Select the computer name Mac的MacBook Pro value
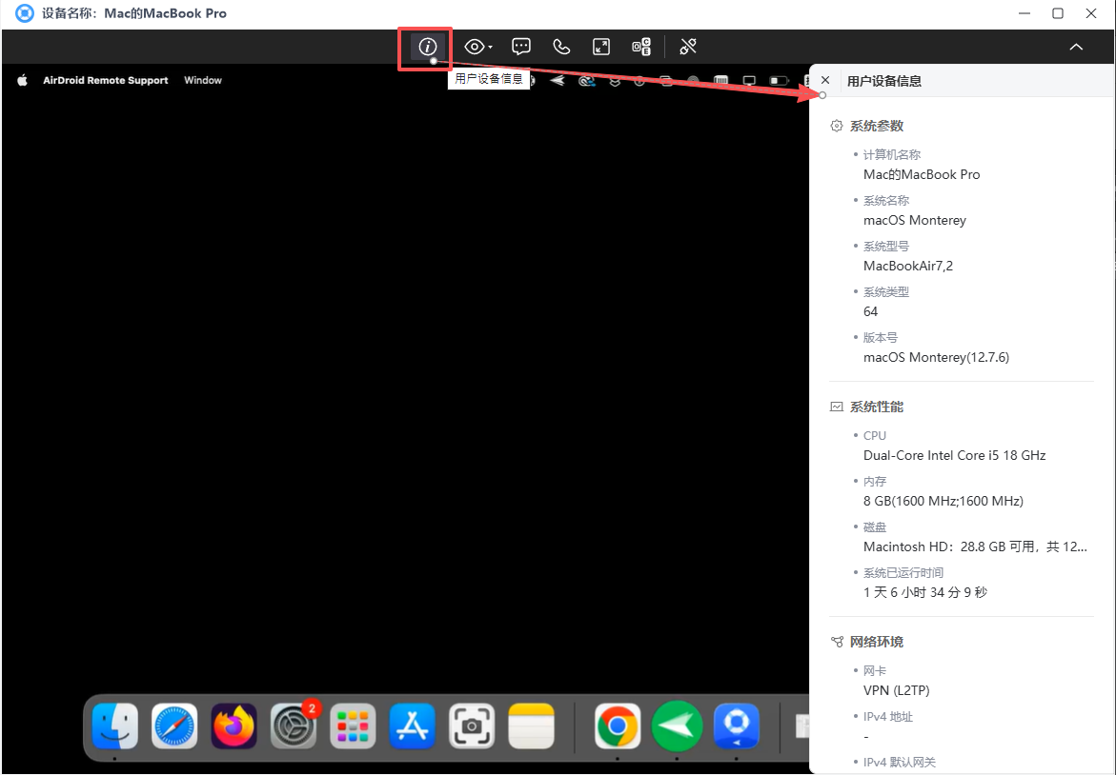Image resolution: width=1116 pixels, height=775 pixels. (x=922, y=175)
